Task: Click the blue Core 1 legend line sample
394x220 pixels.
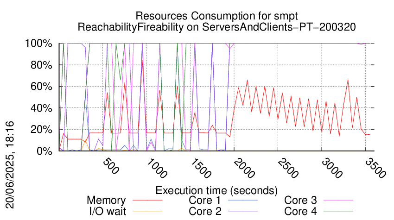Action: click(x=243, y=200)
